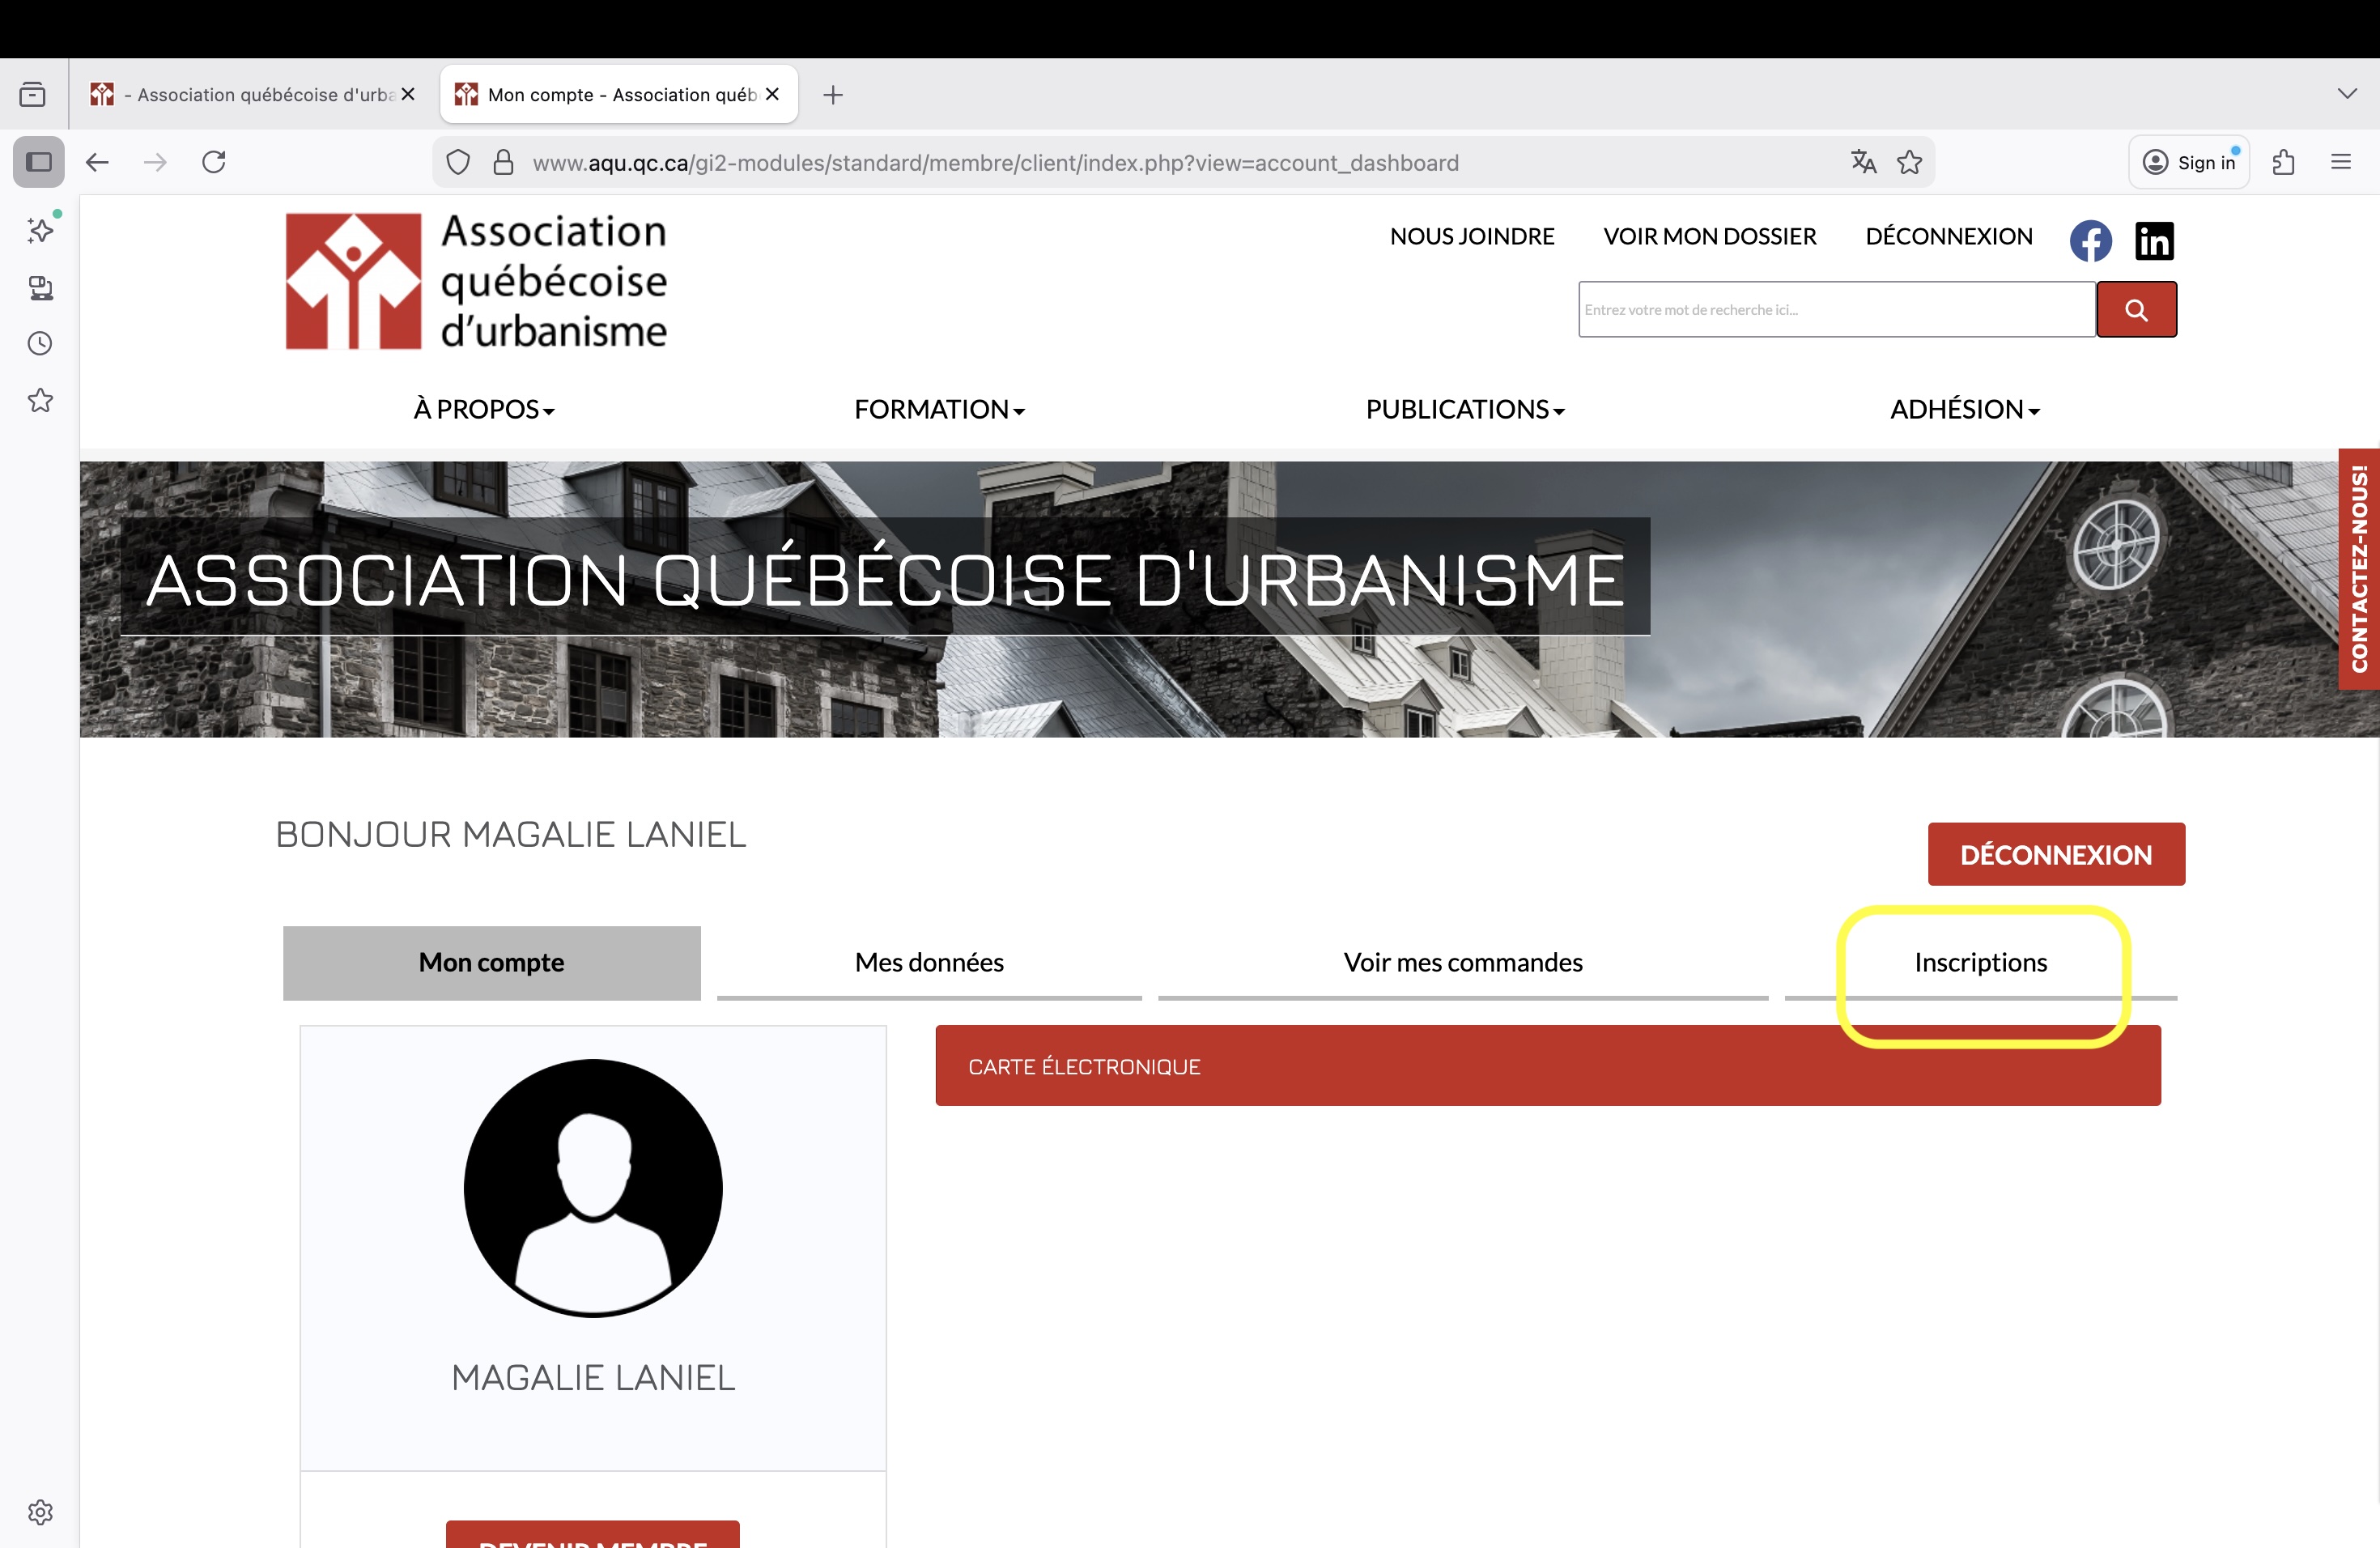Reload the current page
Viewport: 2380px width, 1548px height.
(x=214, y=162)
